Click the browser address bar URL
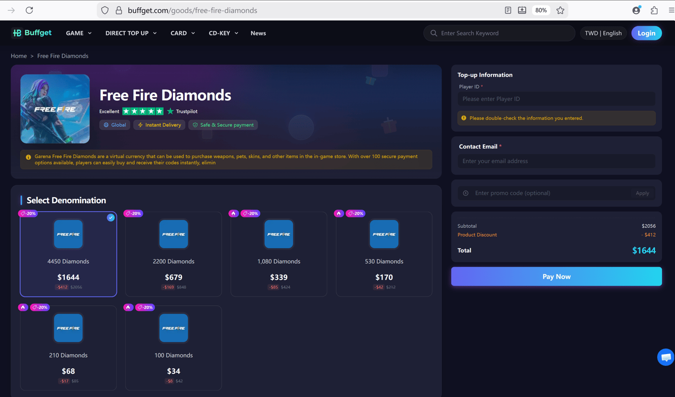Screen dimensions: 675x397 tap(192, 10)
